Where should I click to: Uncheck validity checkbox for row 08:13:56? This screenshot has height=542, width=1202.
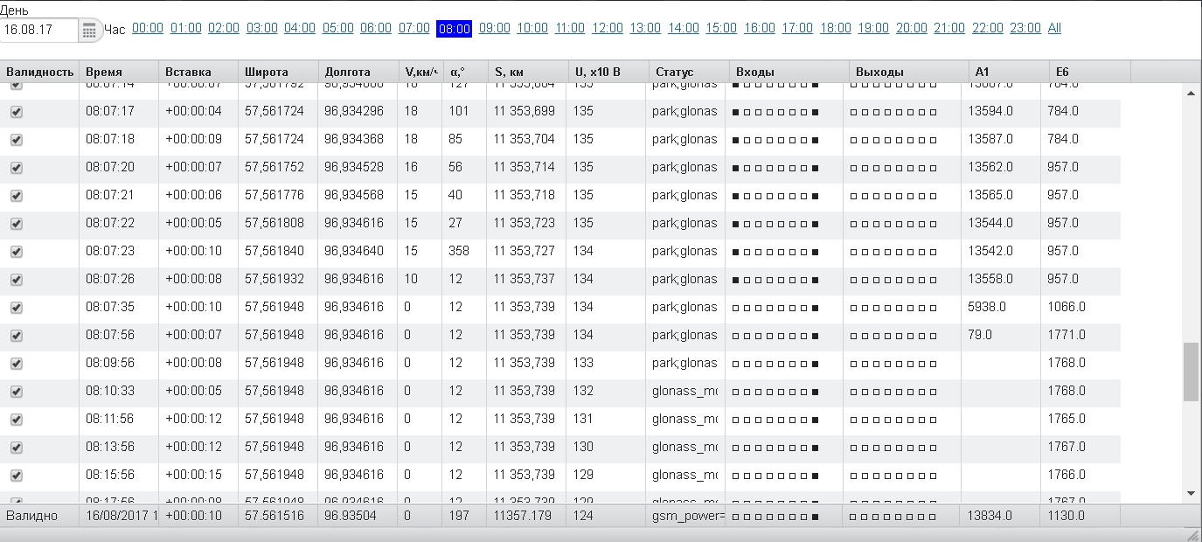point(16,448)
